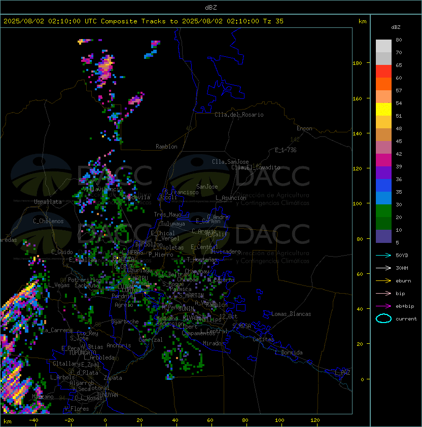422x427 pixels.
Task: Click the '180' tick on the vertical axis
Action: [x=357, y=63]
